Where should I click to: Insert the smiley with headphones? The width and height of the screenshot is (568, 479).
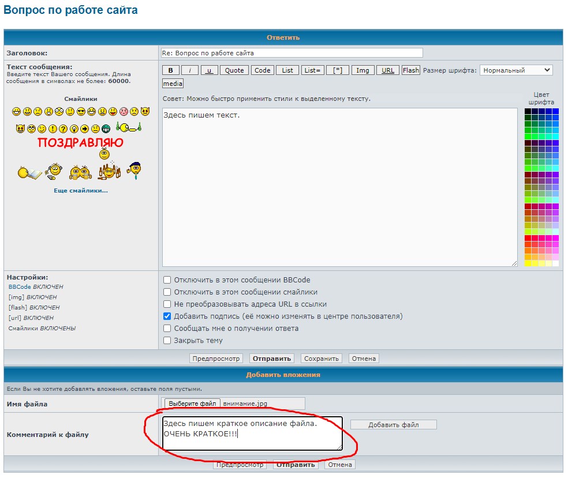click(55, 171)
